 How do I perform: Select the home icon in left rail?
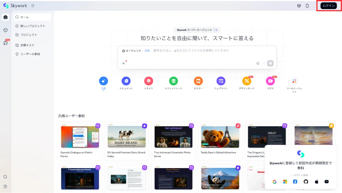pyautogui.click(x=5, y=17)
